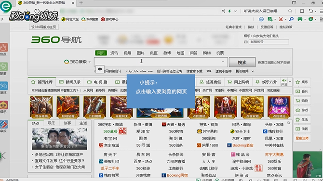The width and height of the screenshot is (323, 181).
Task: Open the tablet reading mode icon
Action: [302, 11]
